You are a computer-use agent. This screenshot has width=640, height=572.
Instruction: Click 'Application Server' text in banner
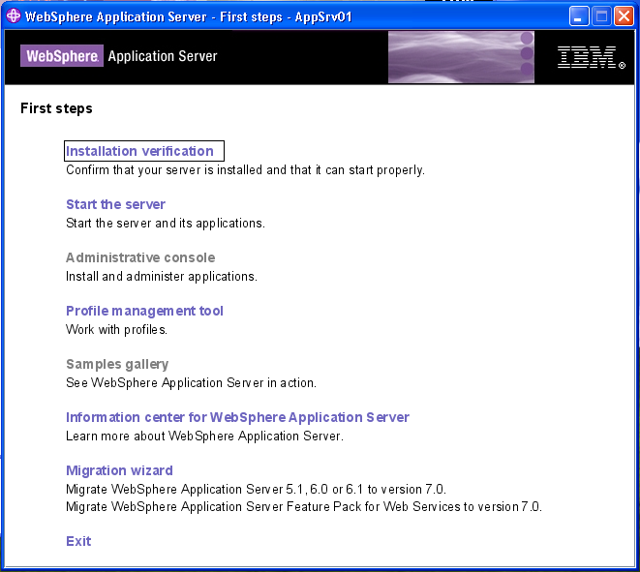tap(163, 56)
